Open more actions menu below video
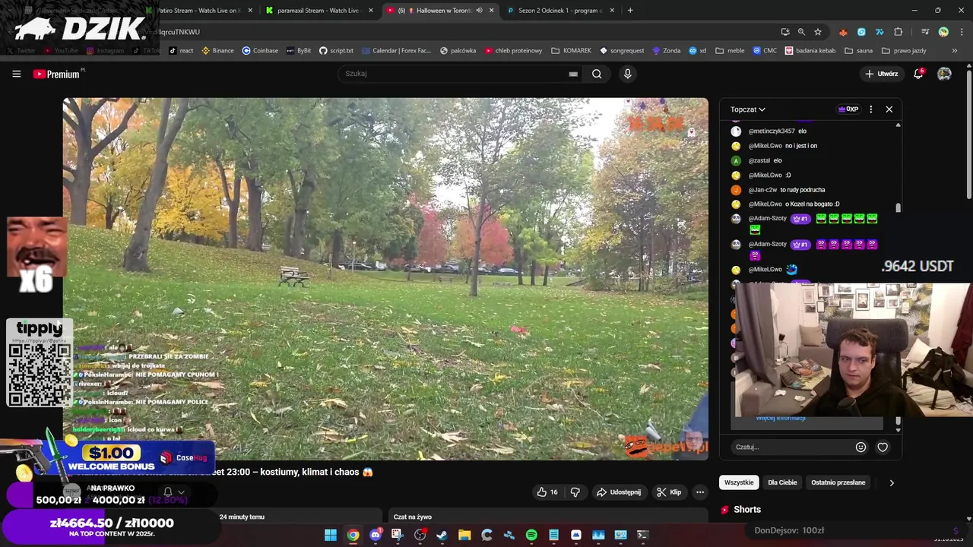This screenshot has width=973, height=547. click(700, 492)
